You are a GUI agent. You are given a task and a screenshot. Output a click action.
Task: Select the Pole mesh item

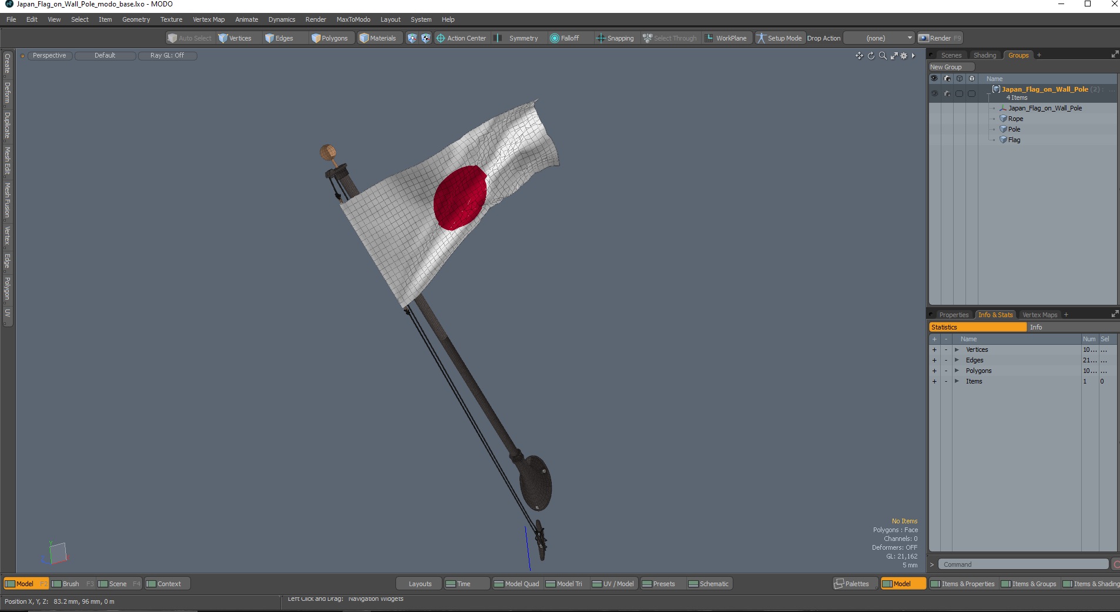[1014, 129]
